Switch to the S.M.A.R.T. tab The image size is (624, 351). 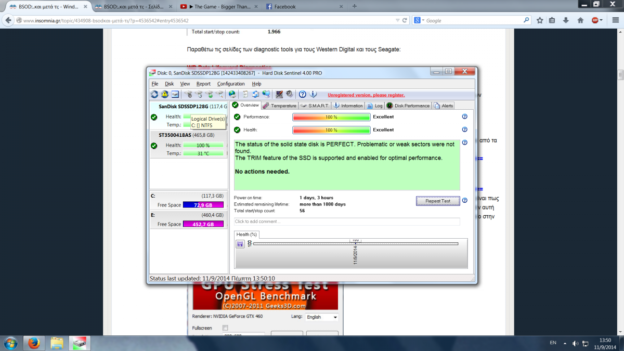[x=315, y=106]
